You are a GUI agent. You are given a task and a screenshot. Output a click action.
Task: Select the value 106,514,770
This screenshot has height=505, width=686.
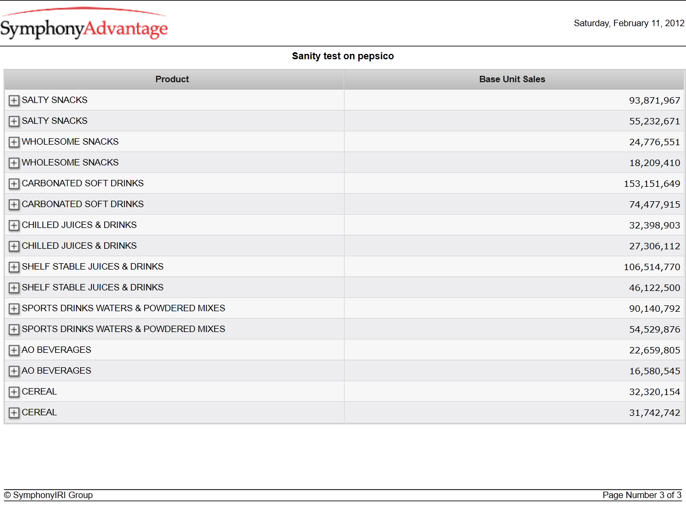(x=652, y=267)
